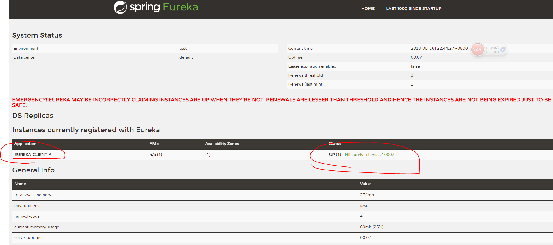
Task: Open the eureka-client-a:10002 instance link
Action: 369,155
